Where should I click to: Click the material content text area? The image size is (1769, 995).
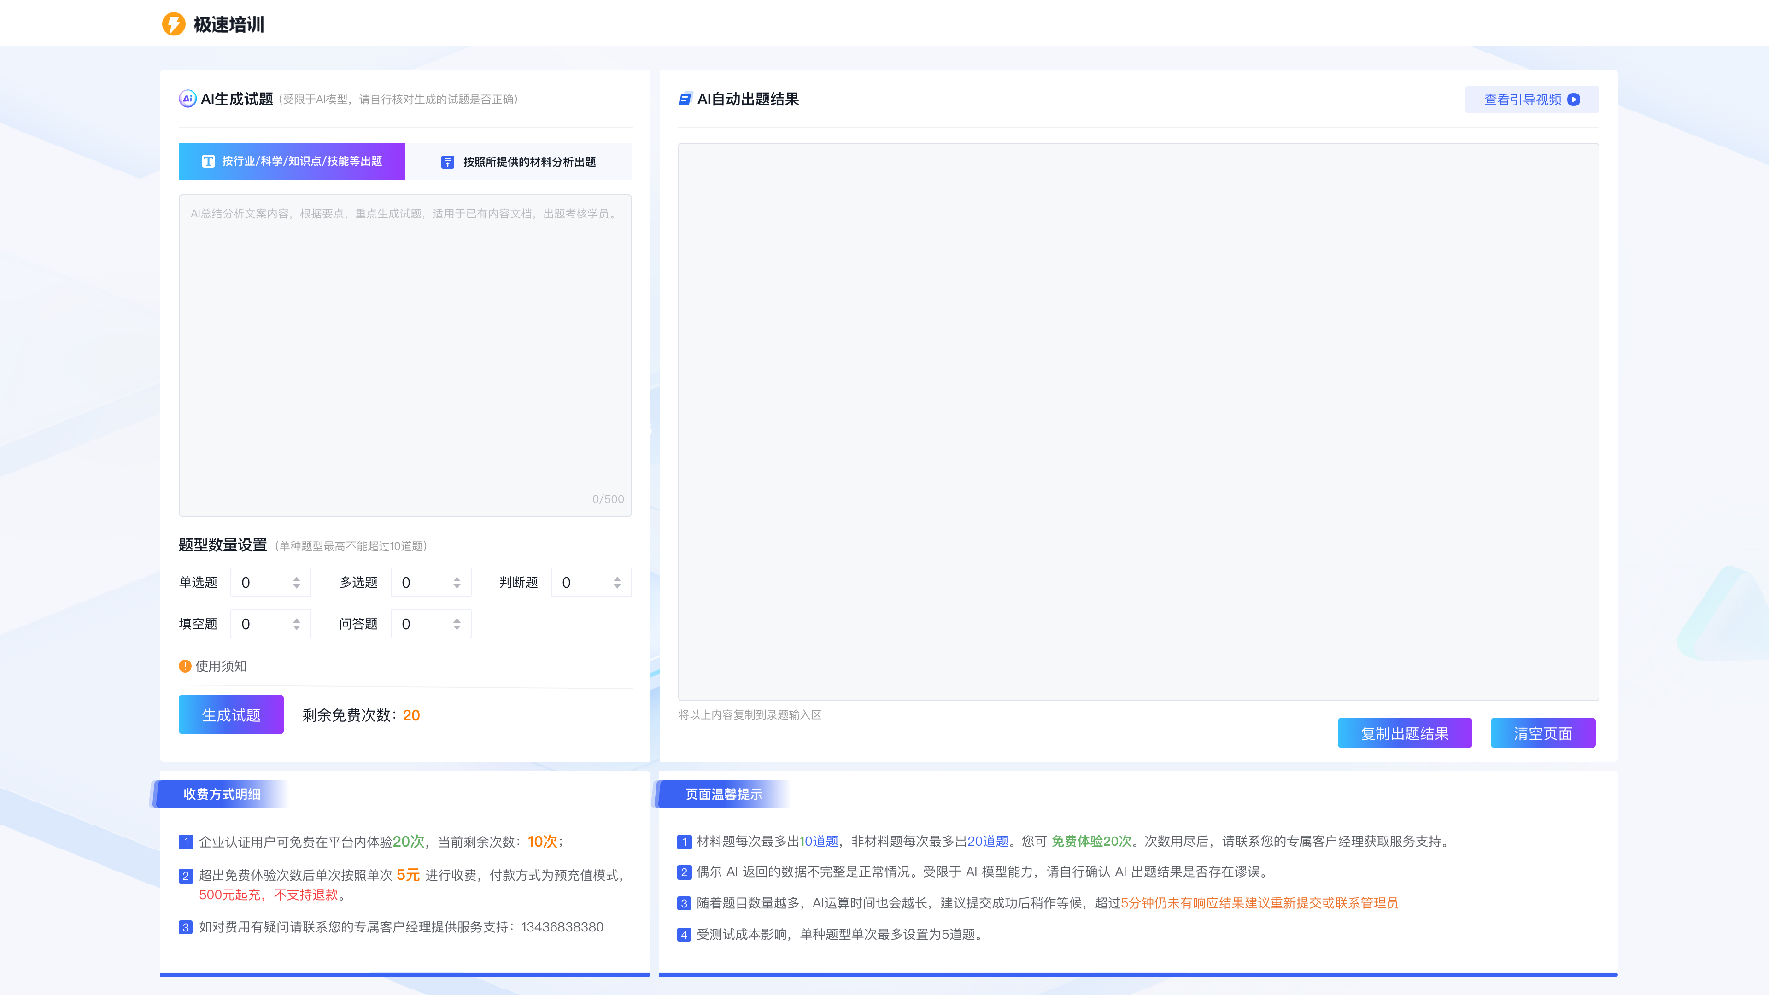pyautogui.click(x=405, y=356)
